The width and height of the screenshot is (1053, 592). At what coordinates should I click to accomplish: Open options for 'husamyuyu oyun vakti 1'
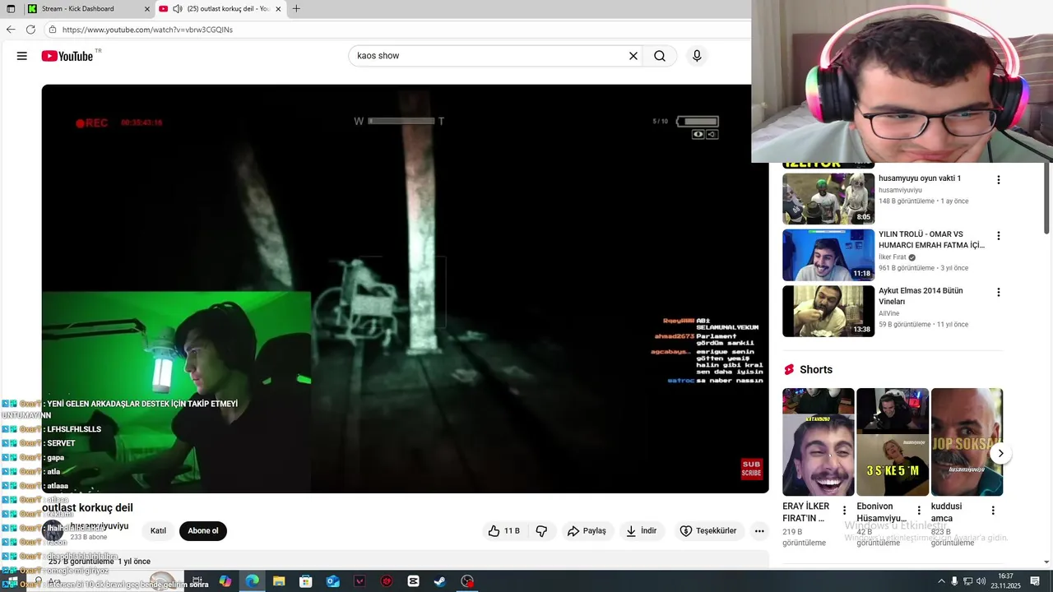tap(999, 180)
